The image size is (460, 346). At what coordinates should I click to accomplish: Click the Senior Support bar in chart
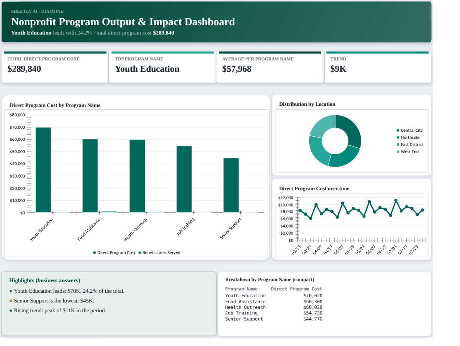[231, 185]
